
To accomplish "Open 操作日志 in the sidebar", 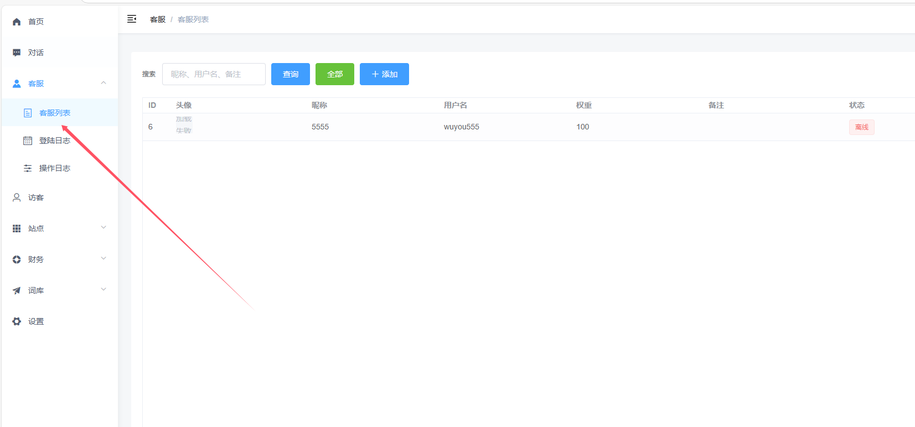I will tap(60, 168).
